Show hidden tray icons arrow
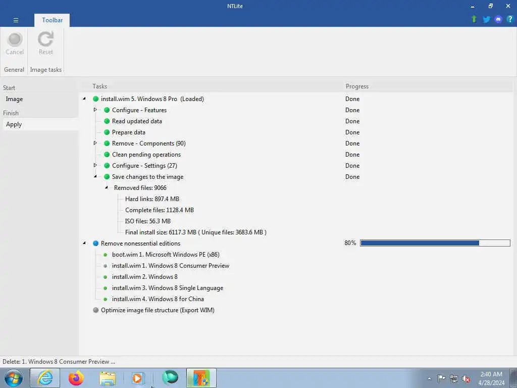Viewport: 517px width, 388px height. click(x=429, y=378)
